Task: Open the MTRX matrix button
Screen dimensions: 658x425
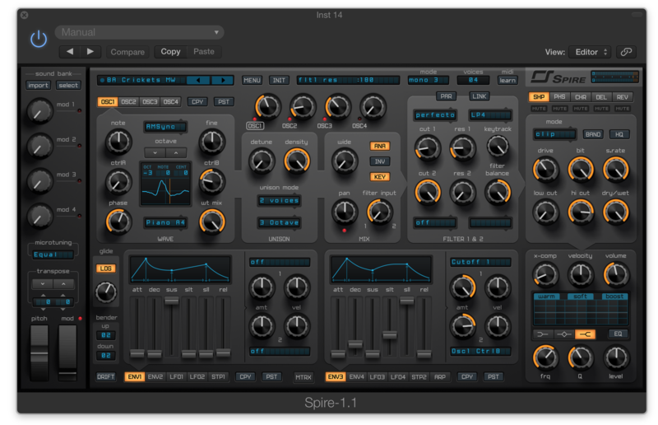Action: click(304, 377)
